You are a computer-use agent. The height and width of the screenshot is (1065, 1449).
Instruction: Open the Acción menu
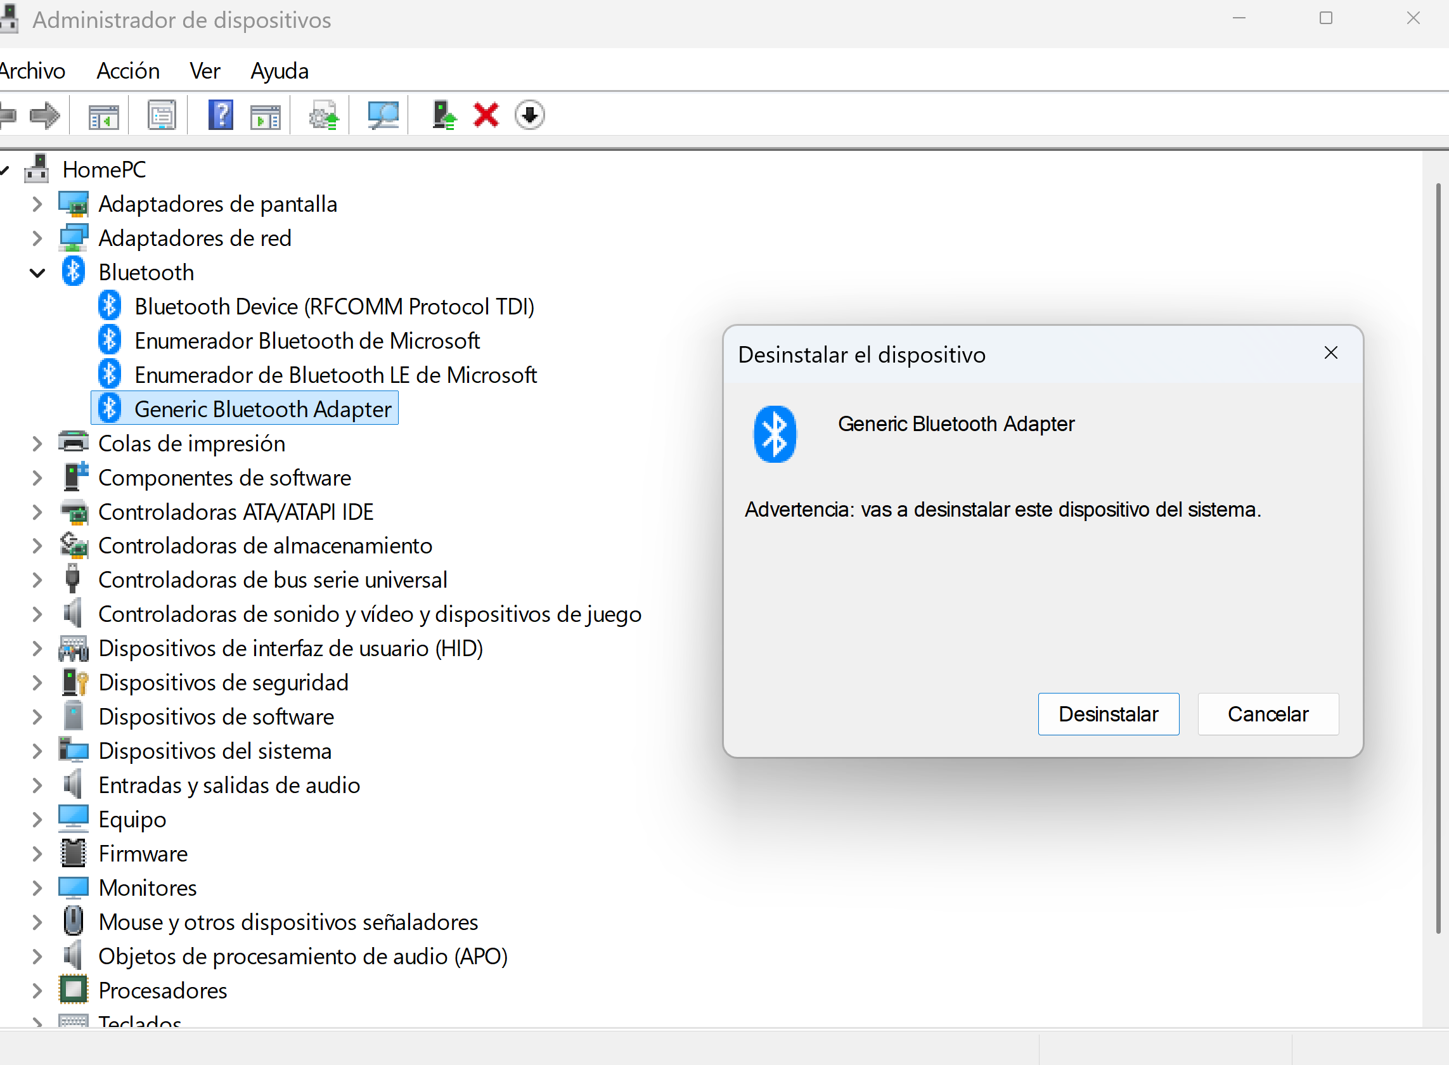point(128,71)
